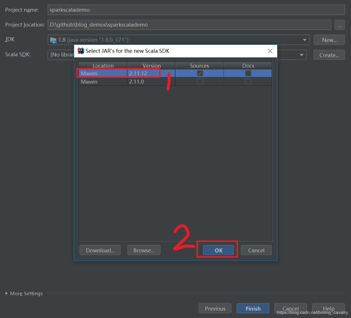The height and width of the screenshot is (318, 351).
Task: Click the IntelliJ icon in dialog title bar
Action: click(x=81, y=51)
